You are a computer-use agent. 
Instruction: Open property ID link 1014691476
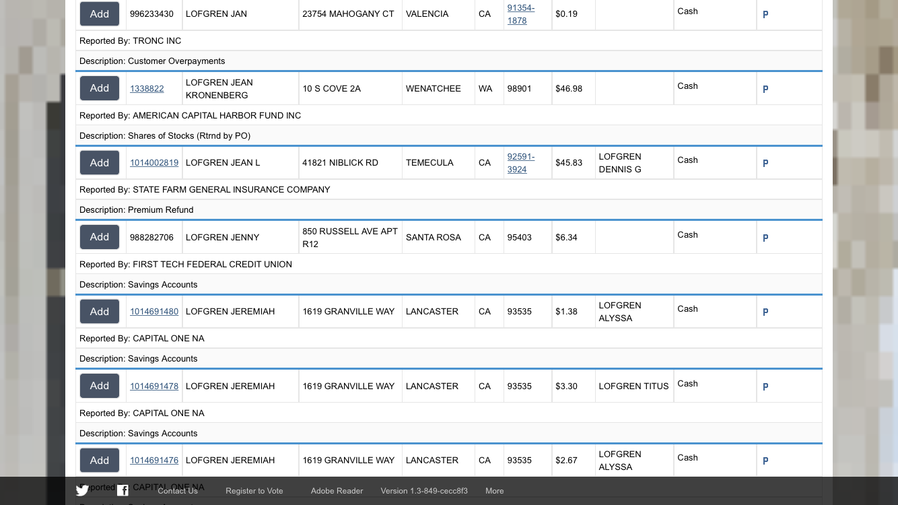point(154,460)
